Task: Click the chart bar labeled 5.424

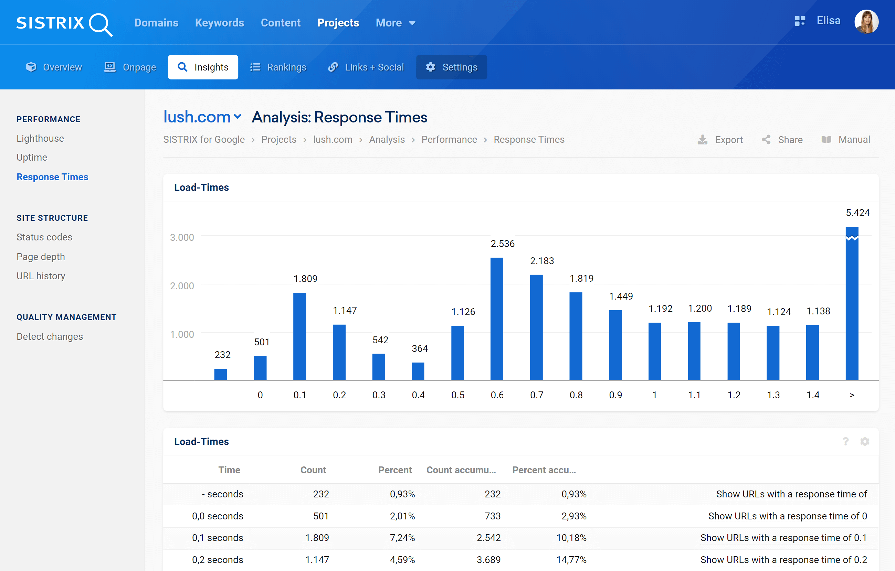Action: (852, 303)
